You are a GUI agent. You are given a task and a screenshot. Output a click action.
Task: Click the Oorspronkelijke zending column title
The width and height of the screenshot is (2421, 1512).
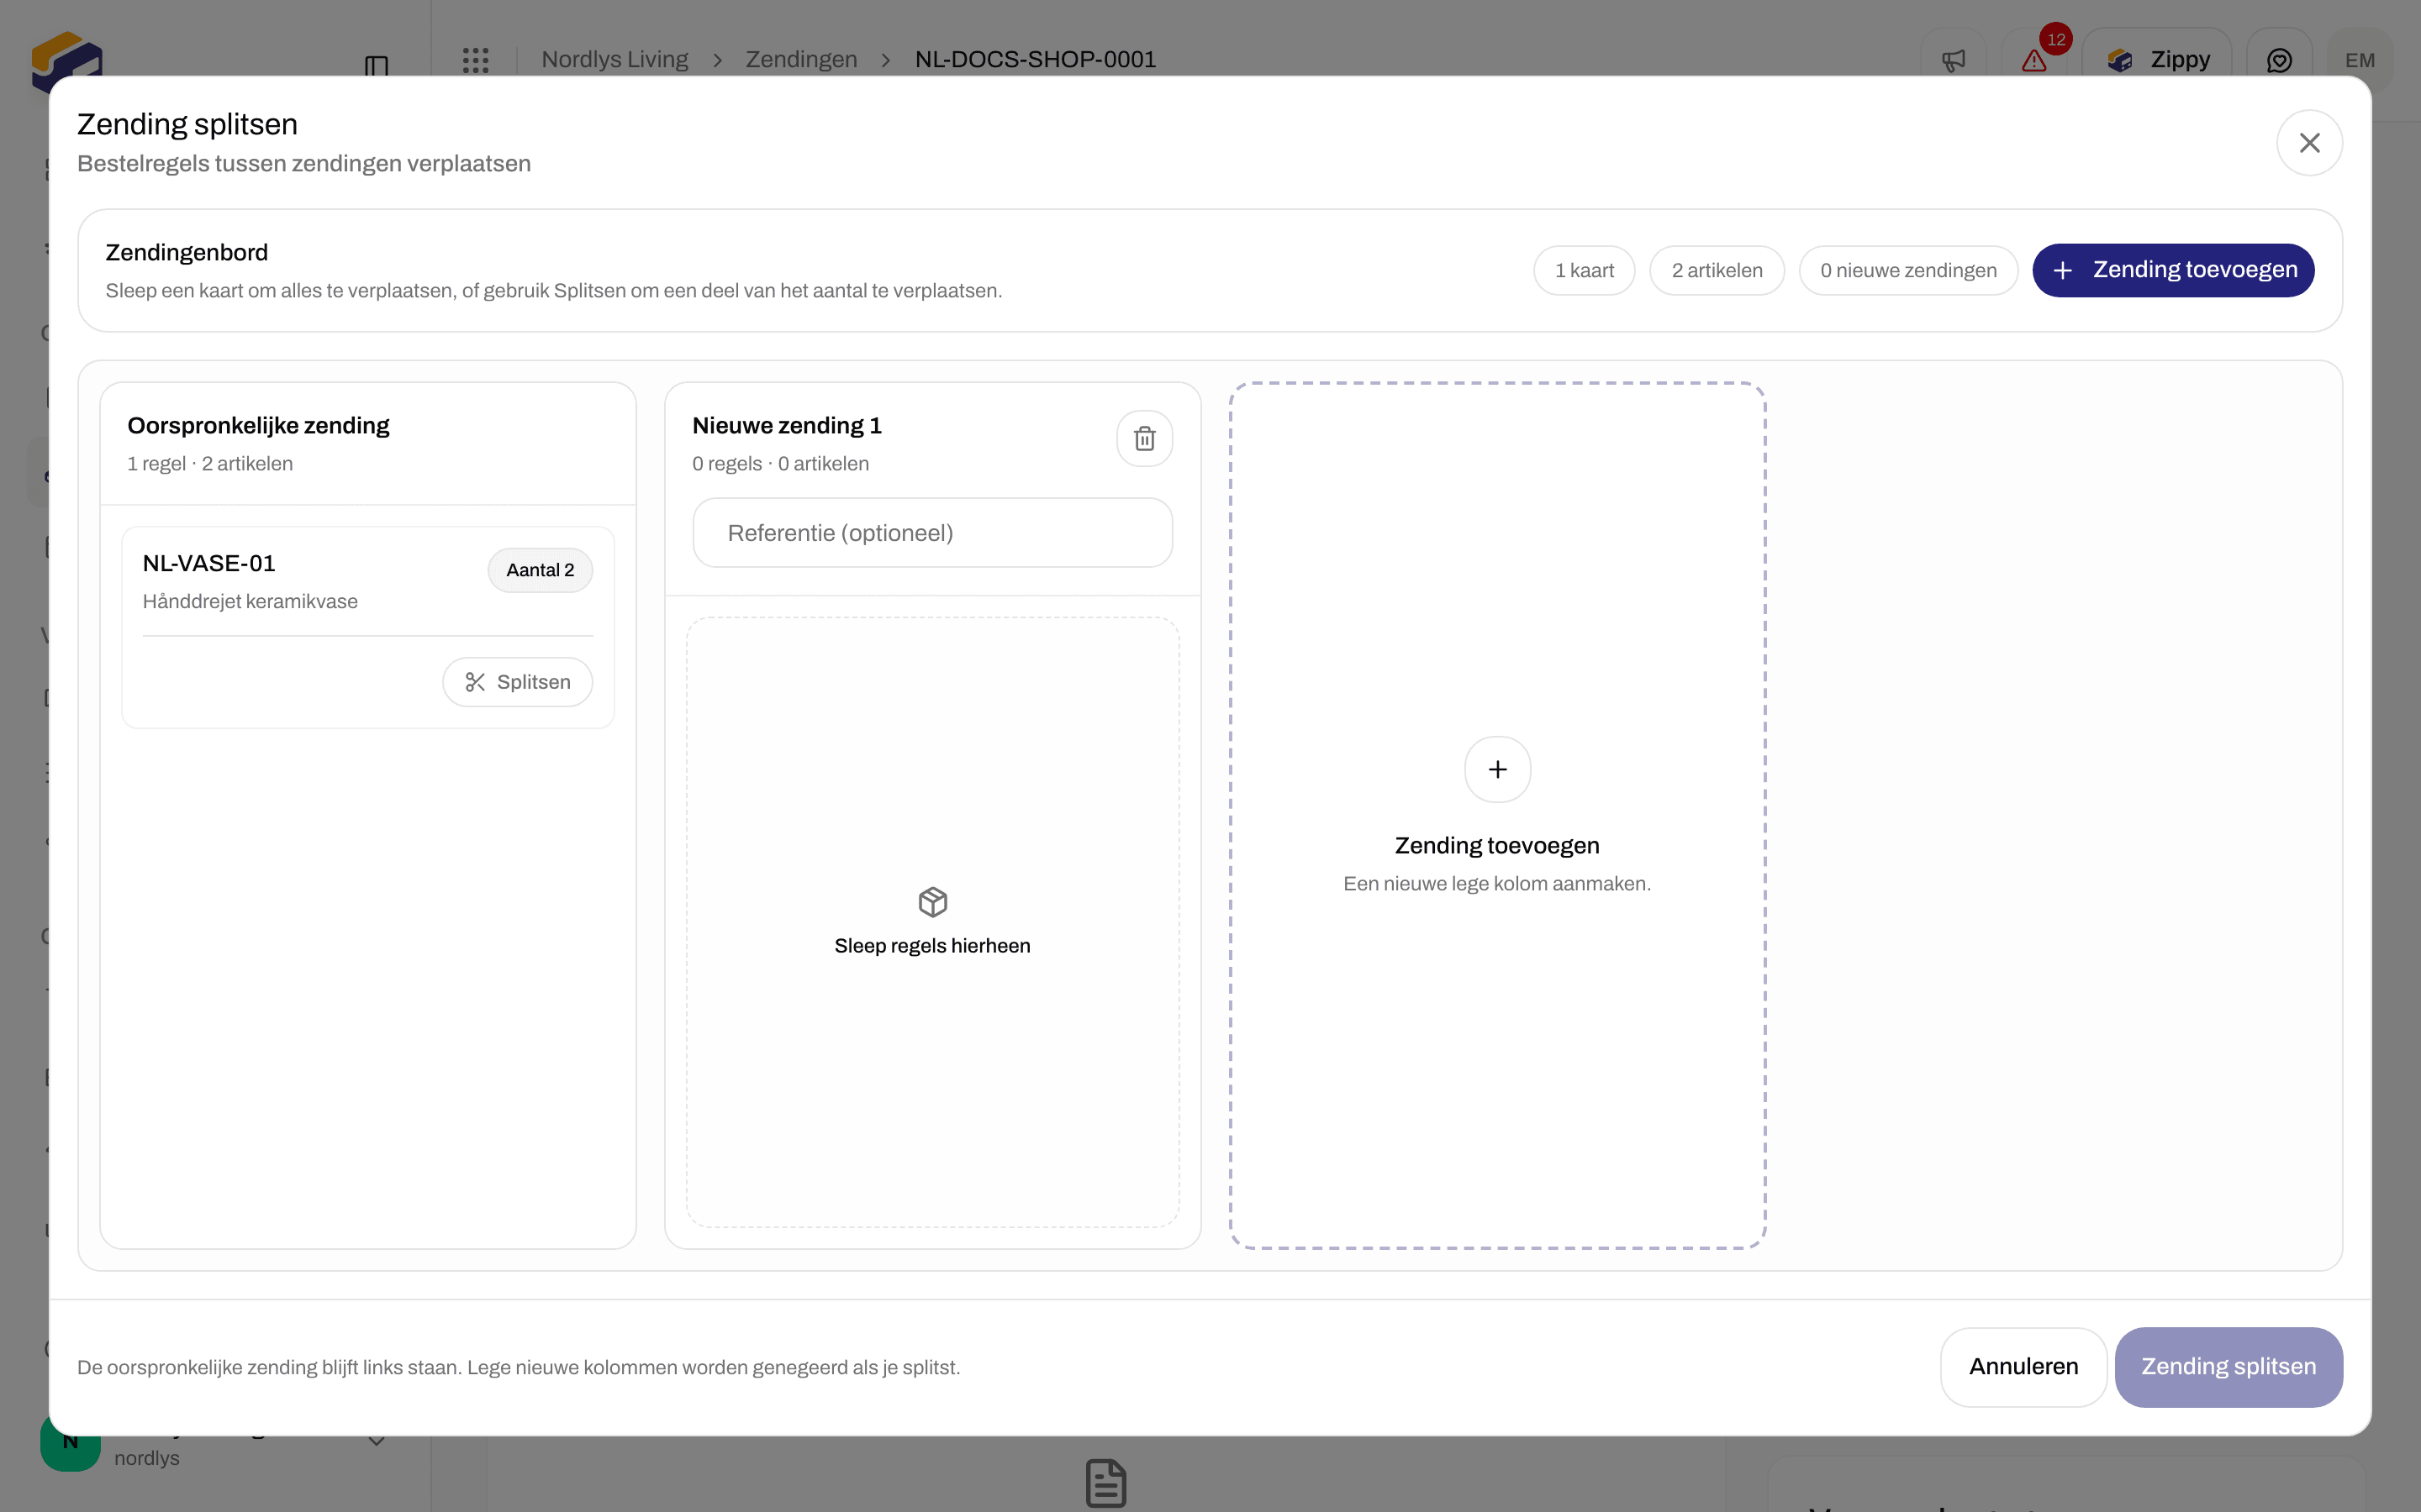[258, 425]
